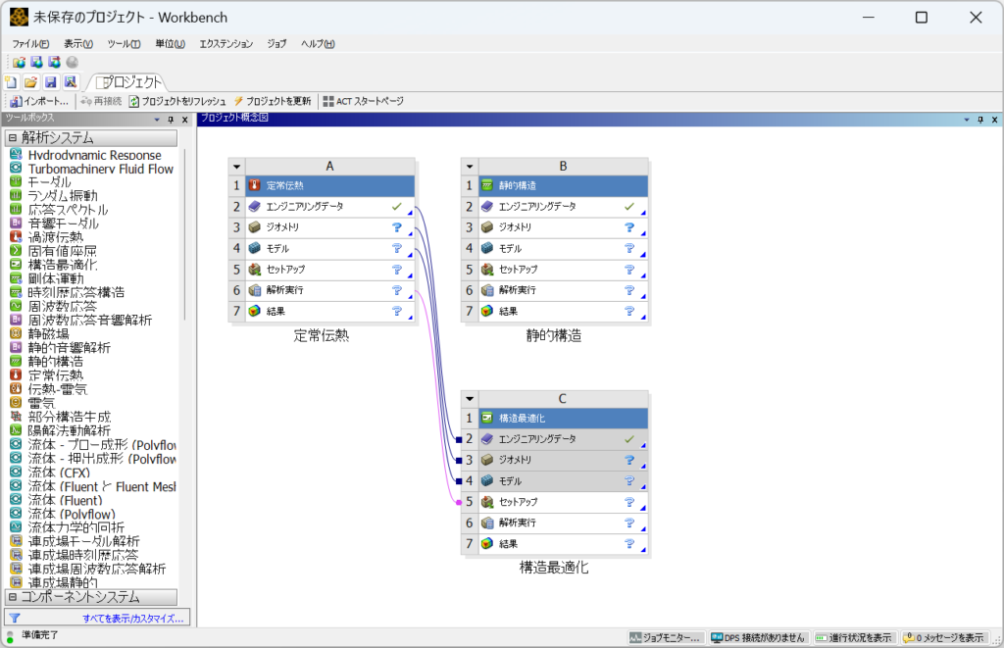Select 結果 cell in system C
The height and width of the screenshot is (648, 1004).
[x=563, y=544]
